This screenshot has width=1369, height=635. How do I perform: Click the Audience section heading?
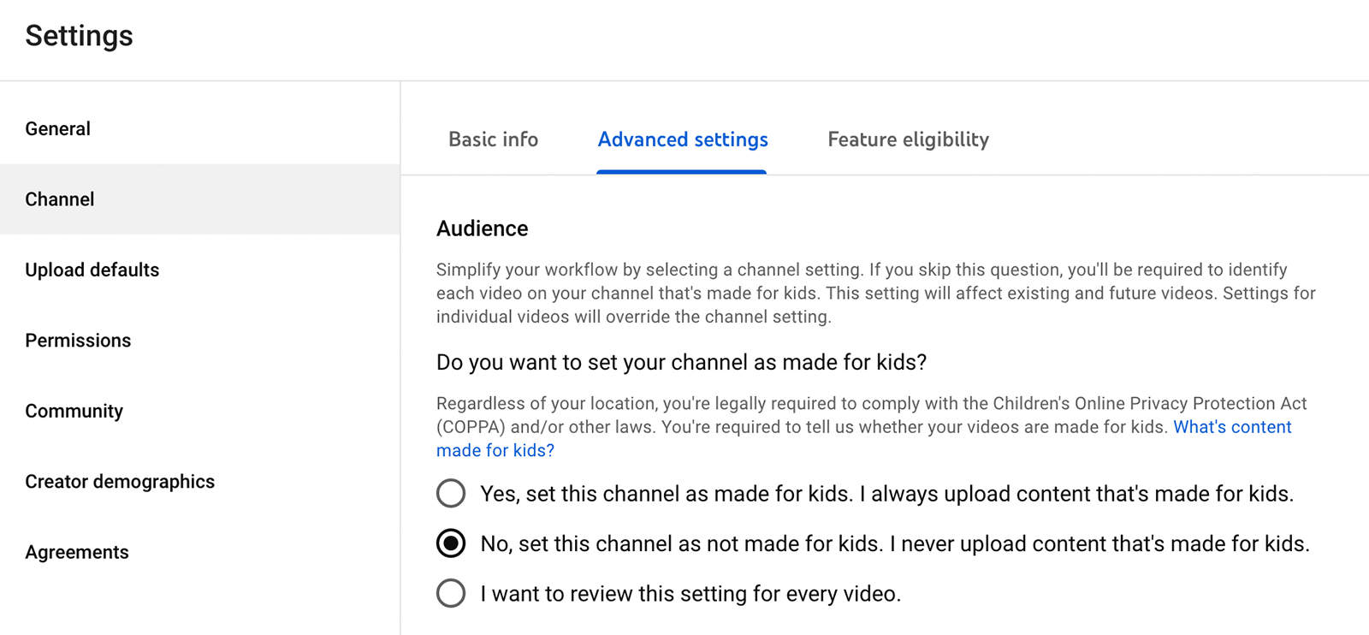click(483, 228)
